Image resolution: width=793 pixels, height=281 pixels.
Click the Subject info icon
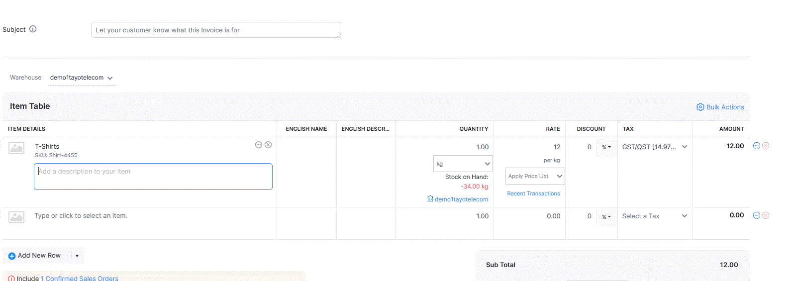coord(33,29)
